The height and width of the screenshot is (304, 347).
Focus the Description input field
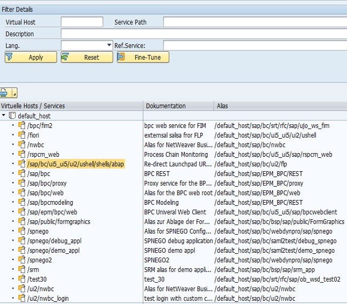(x=204, y=34)
